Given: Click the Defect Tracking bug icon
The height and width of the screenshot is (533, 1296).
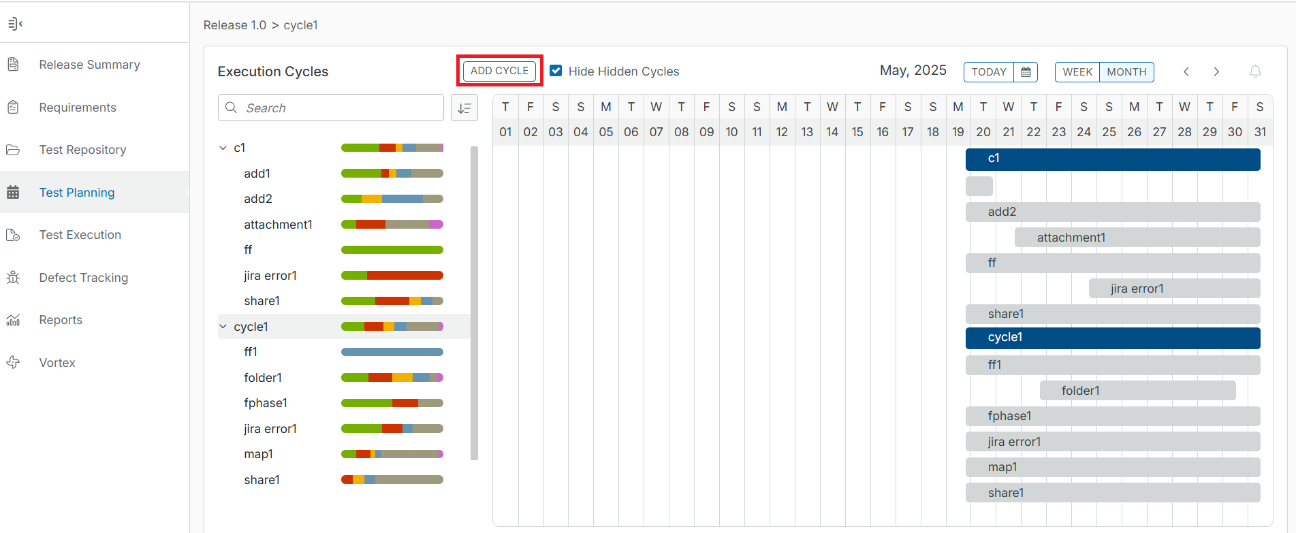Looking at the screenshot, I should 13,278.
